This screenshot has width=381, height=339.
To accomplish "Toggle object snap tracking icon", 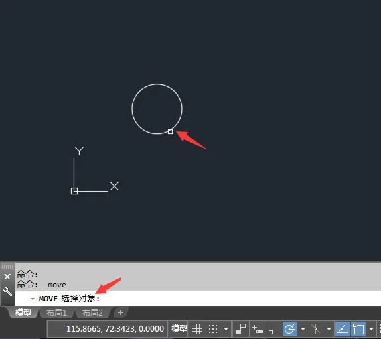I will point(343,329).
